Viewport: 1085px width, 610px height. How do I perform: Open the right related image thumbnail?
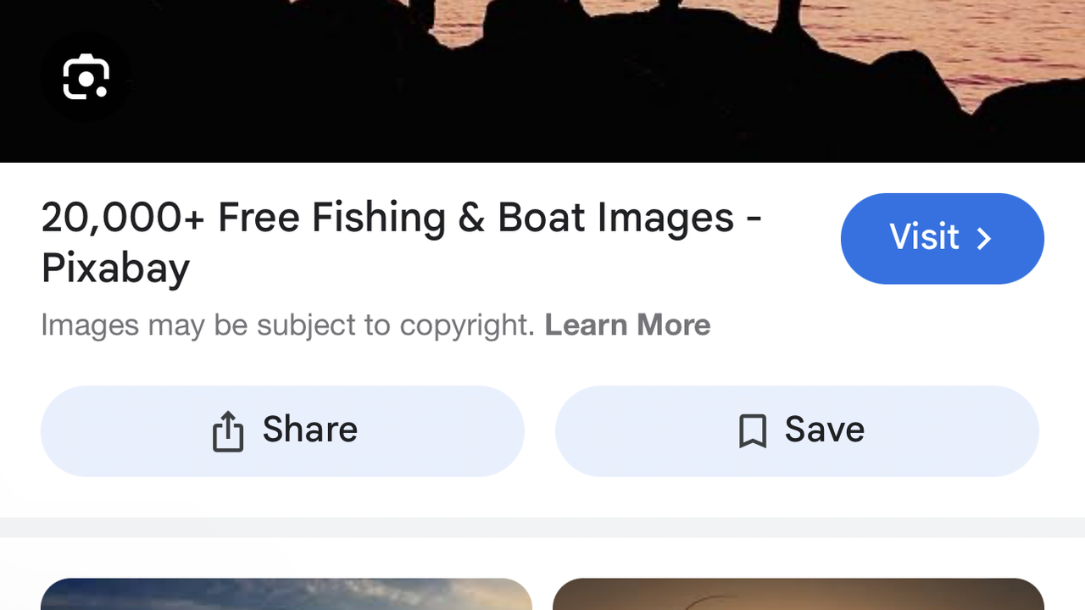[x=798, y=595]
